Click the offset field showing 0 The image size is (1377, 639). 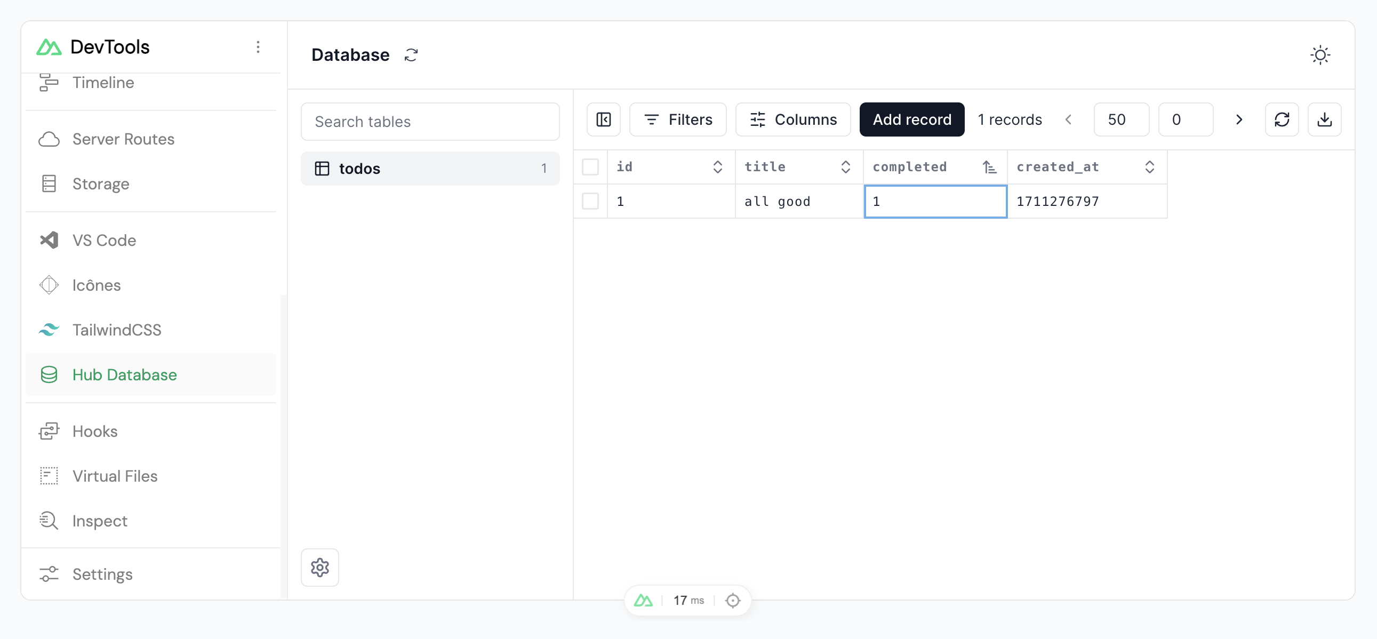pos(1185,119)
